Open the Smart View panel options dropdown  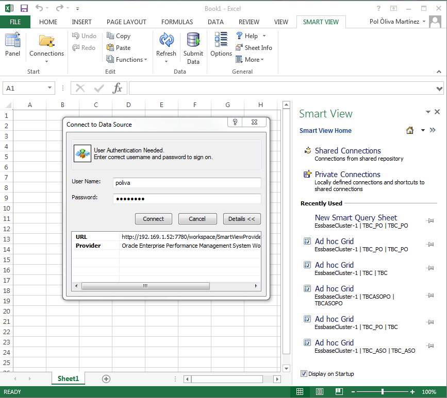click(428, 112)
